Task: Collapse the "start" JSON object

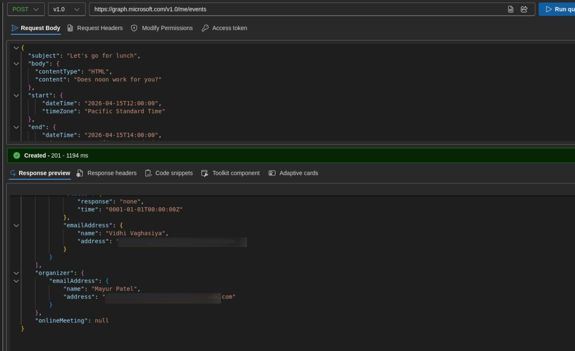Action: point(16,96)
